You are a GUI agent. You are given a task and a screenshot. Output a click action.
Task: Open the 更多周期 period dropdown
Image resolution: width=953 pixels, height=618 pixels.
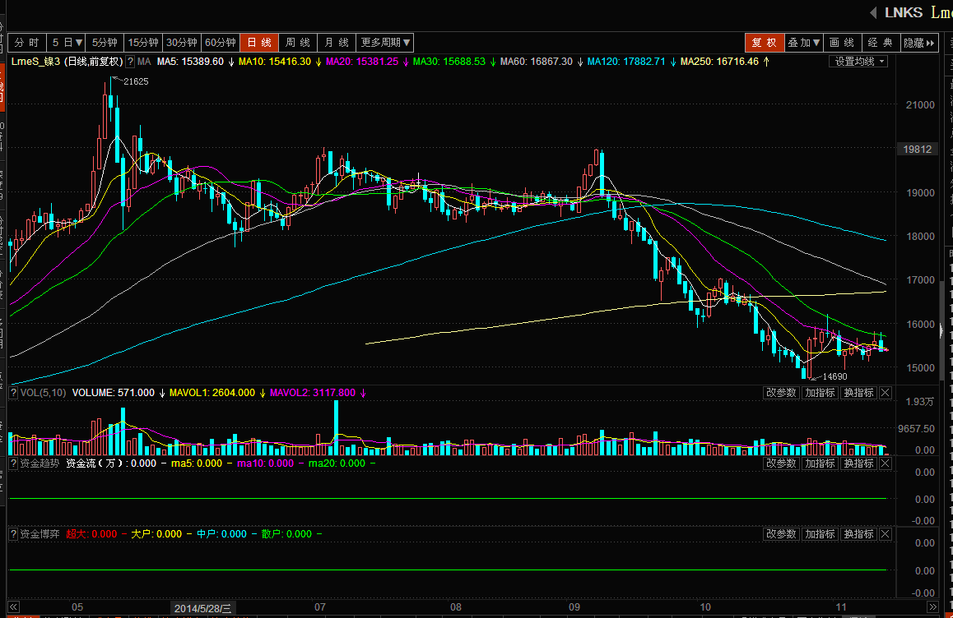(385, 43)
